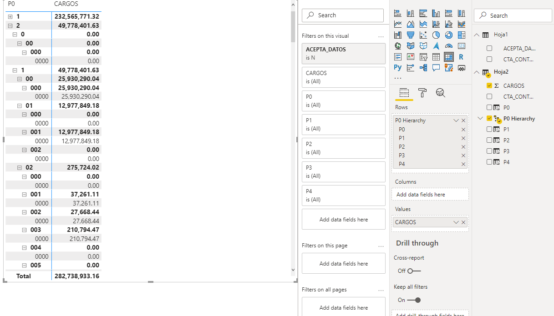The width and height of the screenshot is (554, 316).
Task: Select the Line chart visual
Action: [x=398, y=24]
